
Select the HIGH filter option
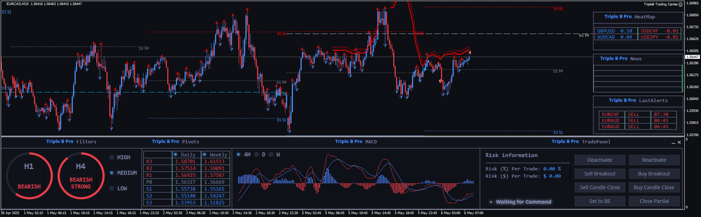[x=112, y=157]
